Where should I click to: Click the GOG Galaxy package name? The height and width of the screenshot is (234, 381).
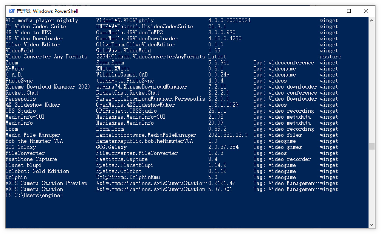(x=20, y=147)
